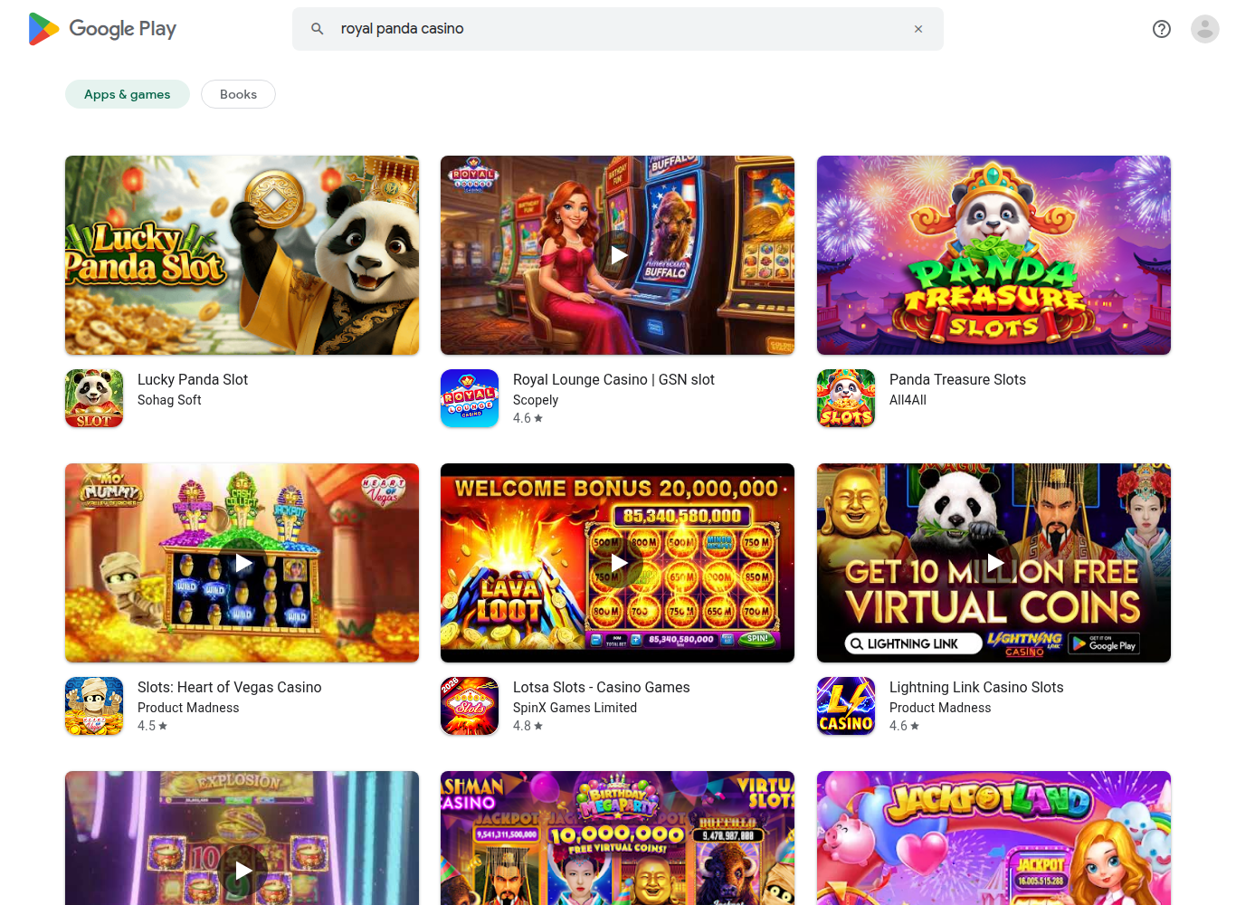Screen dimensions: 1236x905
Task: Open the Google Play logo home link
Action: (x=102, y=29)
